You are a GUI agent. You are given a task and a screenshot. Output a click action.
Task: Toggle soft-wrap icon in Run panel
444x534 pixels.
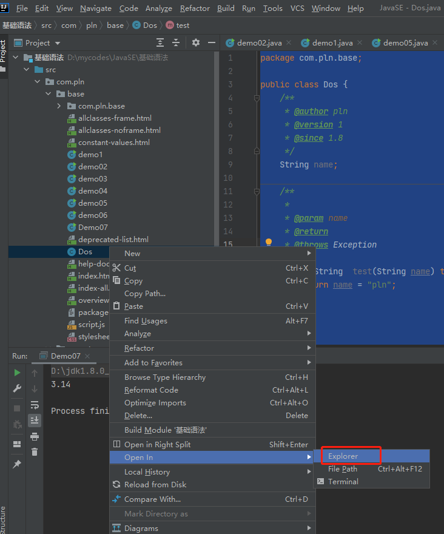tap(35, 405)
